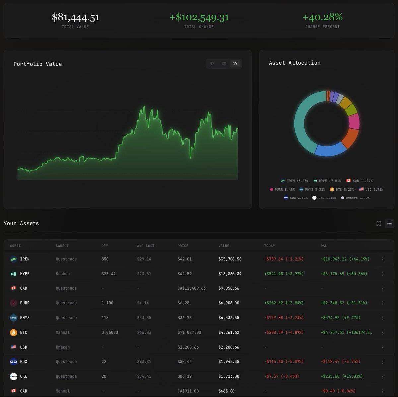Click the 325.44 HYPE quantity cell
The height and width of the screenshot is (397, 398).
point(109,274)
